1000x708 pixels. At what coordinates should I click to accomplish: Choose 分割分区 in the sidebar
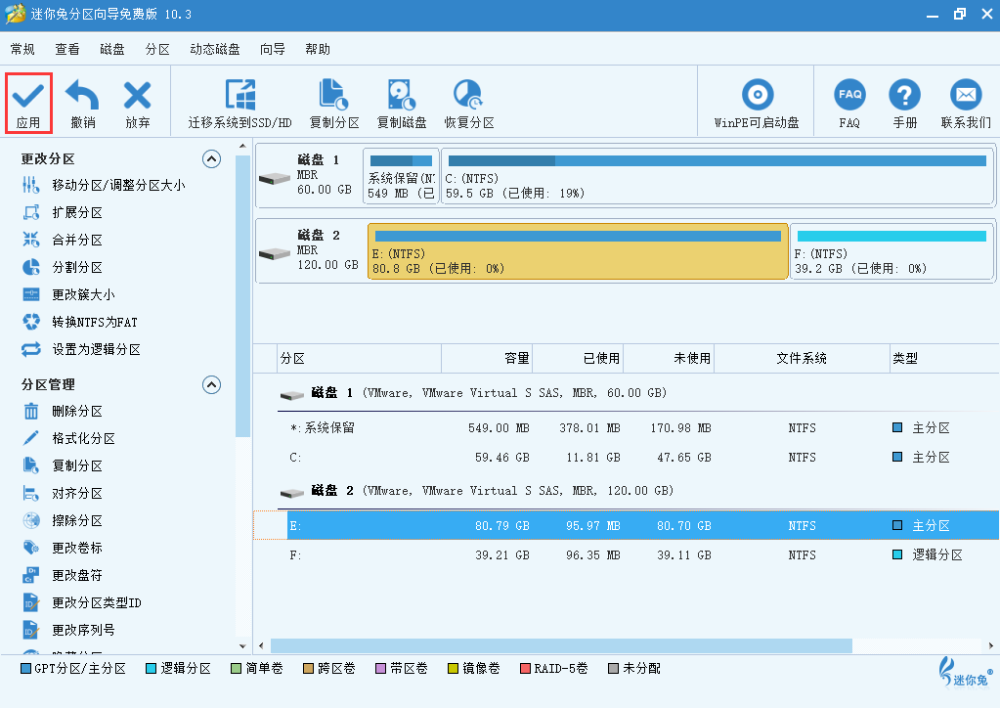[x=63, y=267]
